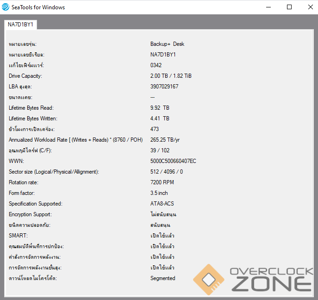
Task: Maximize the SeaTools window
Action: point(289,7)
